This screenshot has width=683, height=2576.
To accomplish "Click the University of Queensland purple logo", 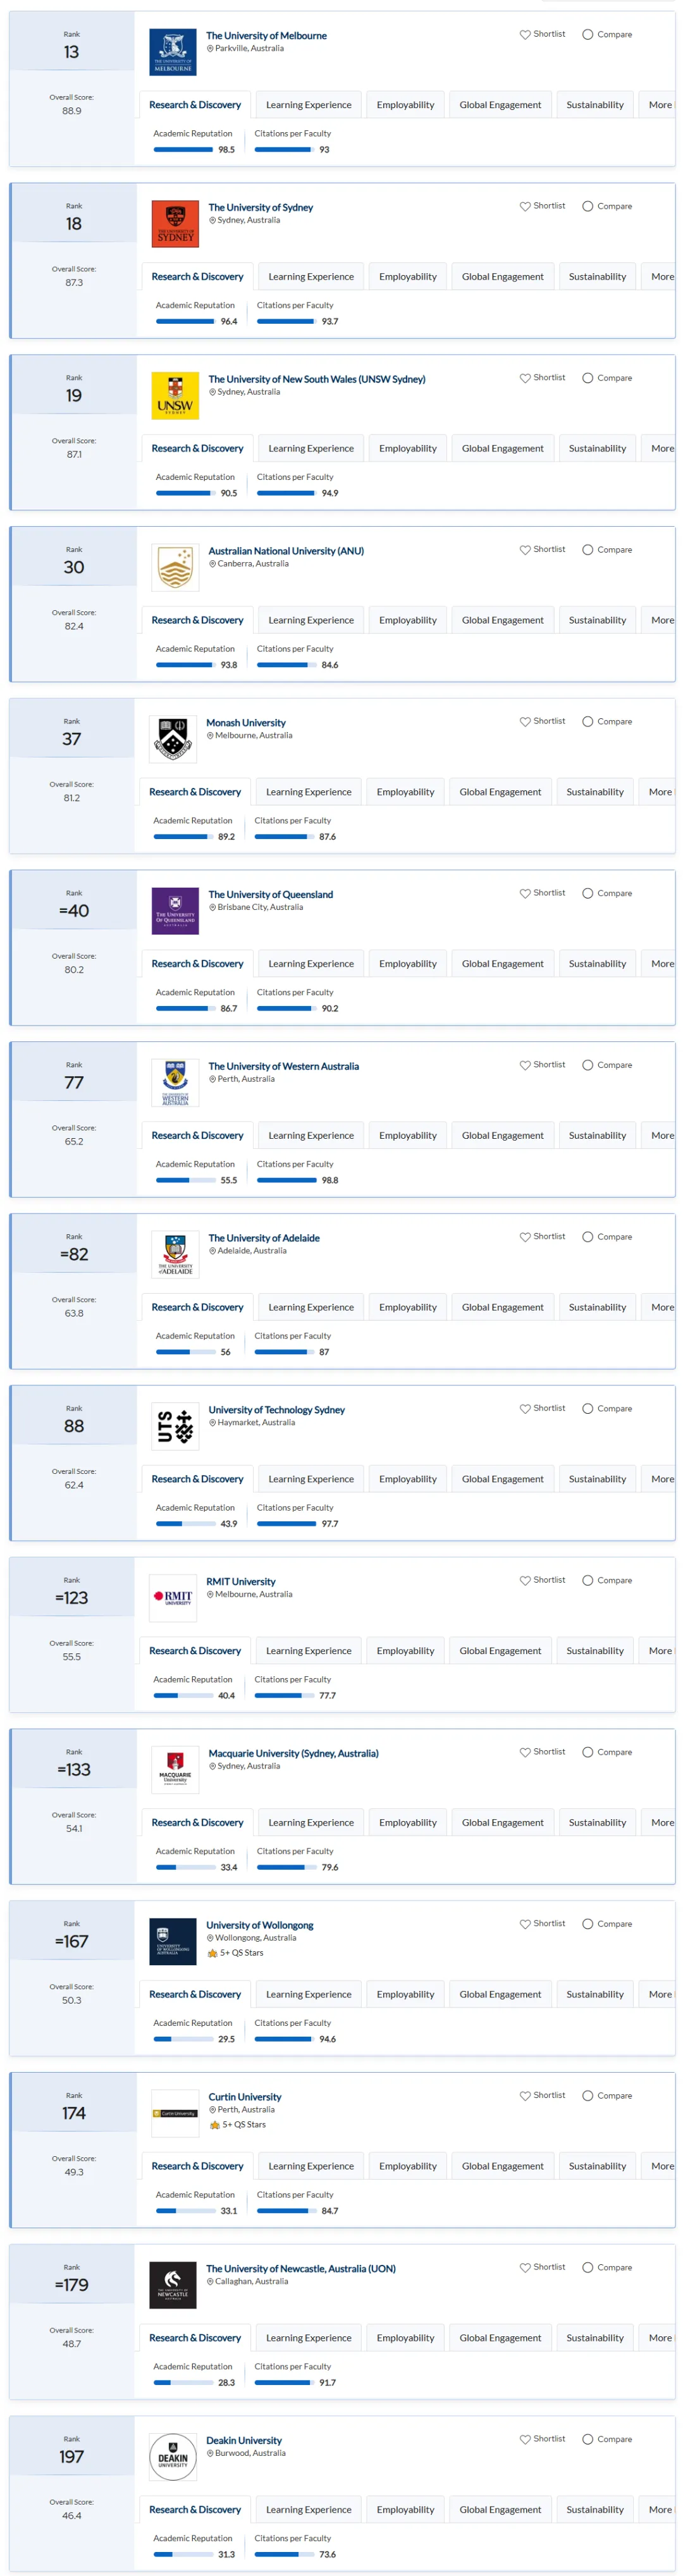I will click(175, 911).
